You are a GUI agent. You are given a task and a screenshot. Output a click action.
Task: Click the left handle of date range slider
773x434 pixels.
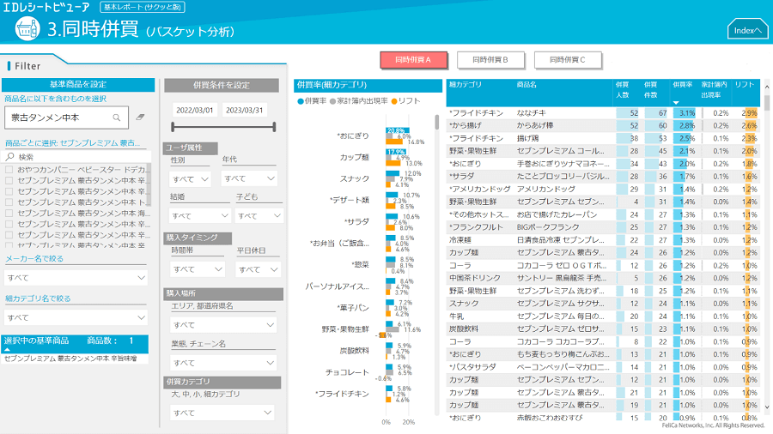(x=173, y=127)
